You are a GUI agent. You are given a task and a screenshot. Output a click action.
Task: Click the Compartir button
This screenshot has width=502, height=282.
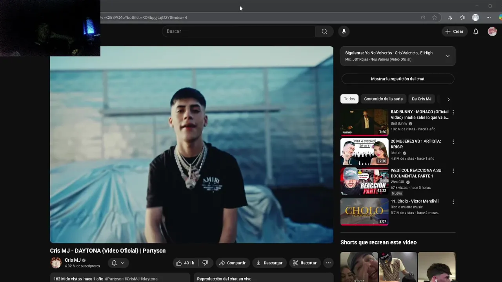(232, 263)
